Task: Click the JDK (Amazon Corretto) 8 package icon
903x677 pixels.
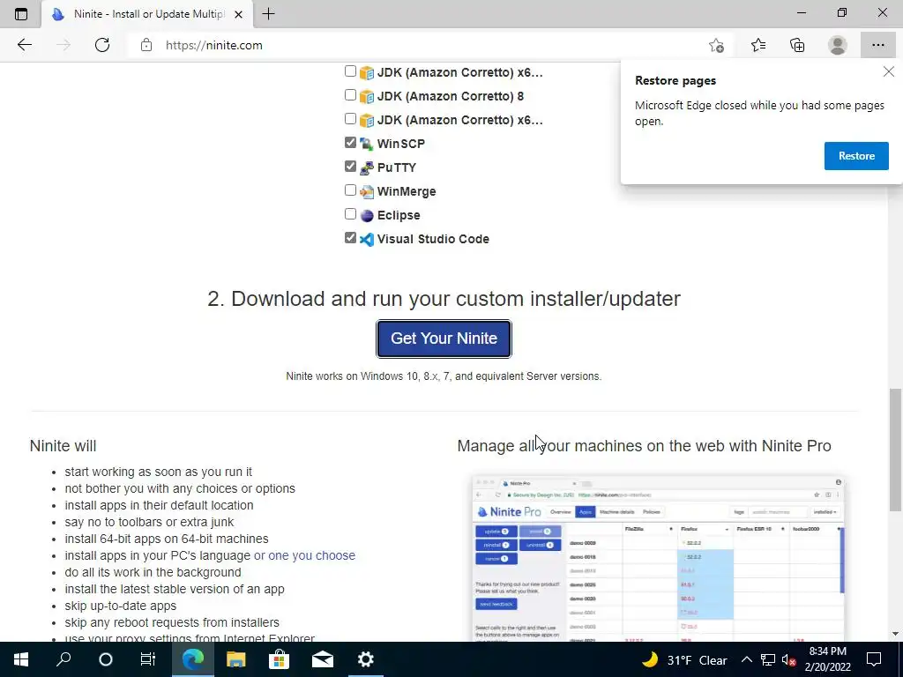Action: coord(367,96)
